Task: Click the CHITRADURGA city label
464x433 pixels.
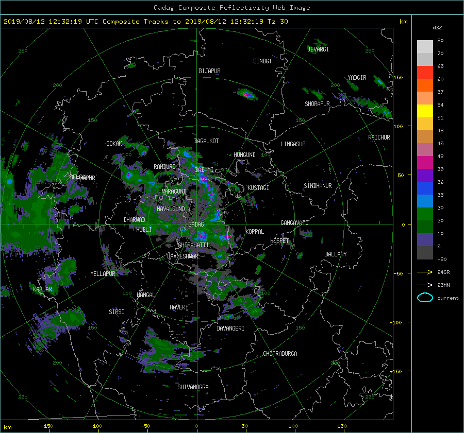Action: pos(280,354)
